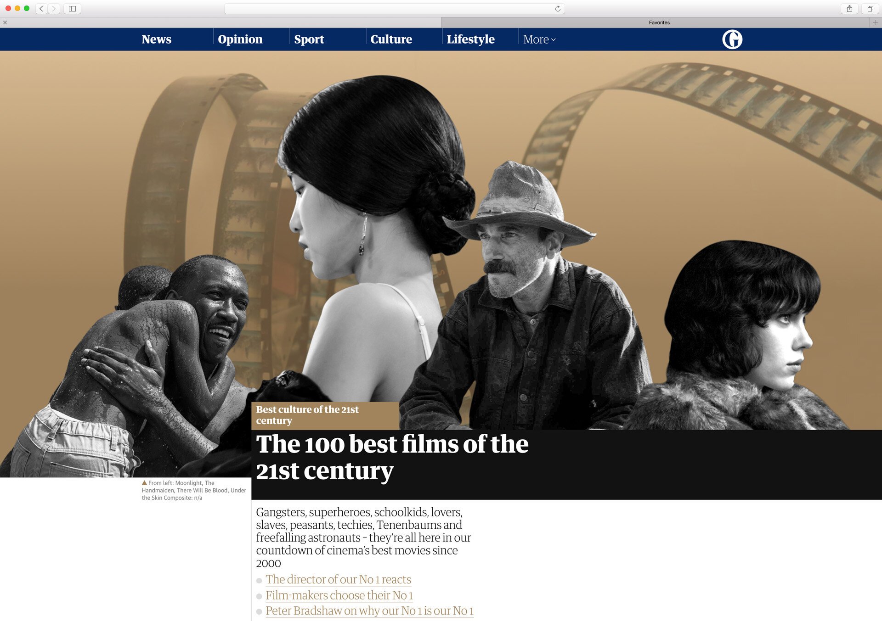Viewport: 882px width, 621px height.
Task: Switch to the Favorites tab
Action: coord(659,22)
